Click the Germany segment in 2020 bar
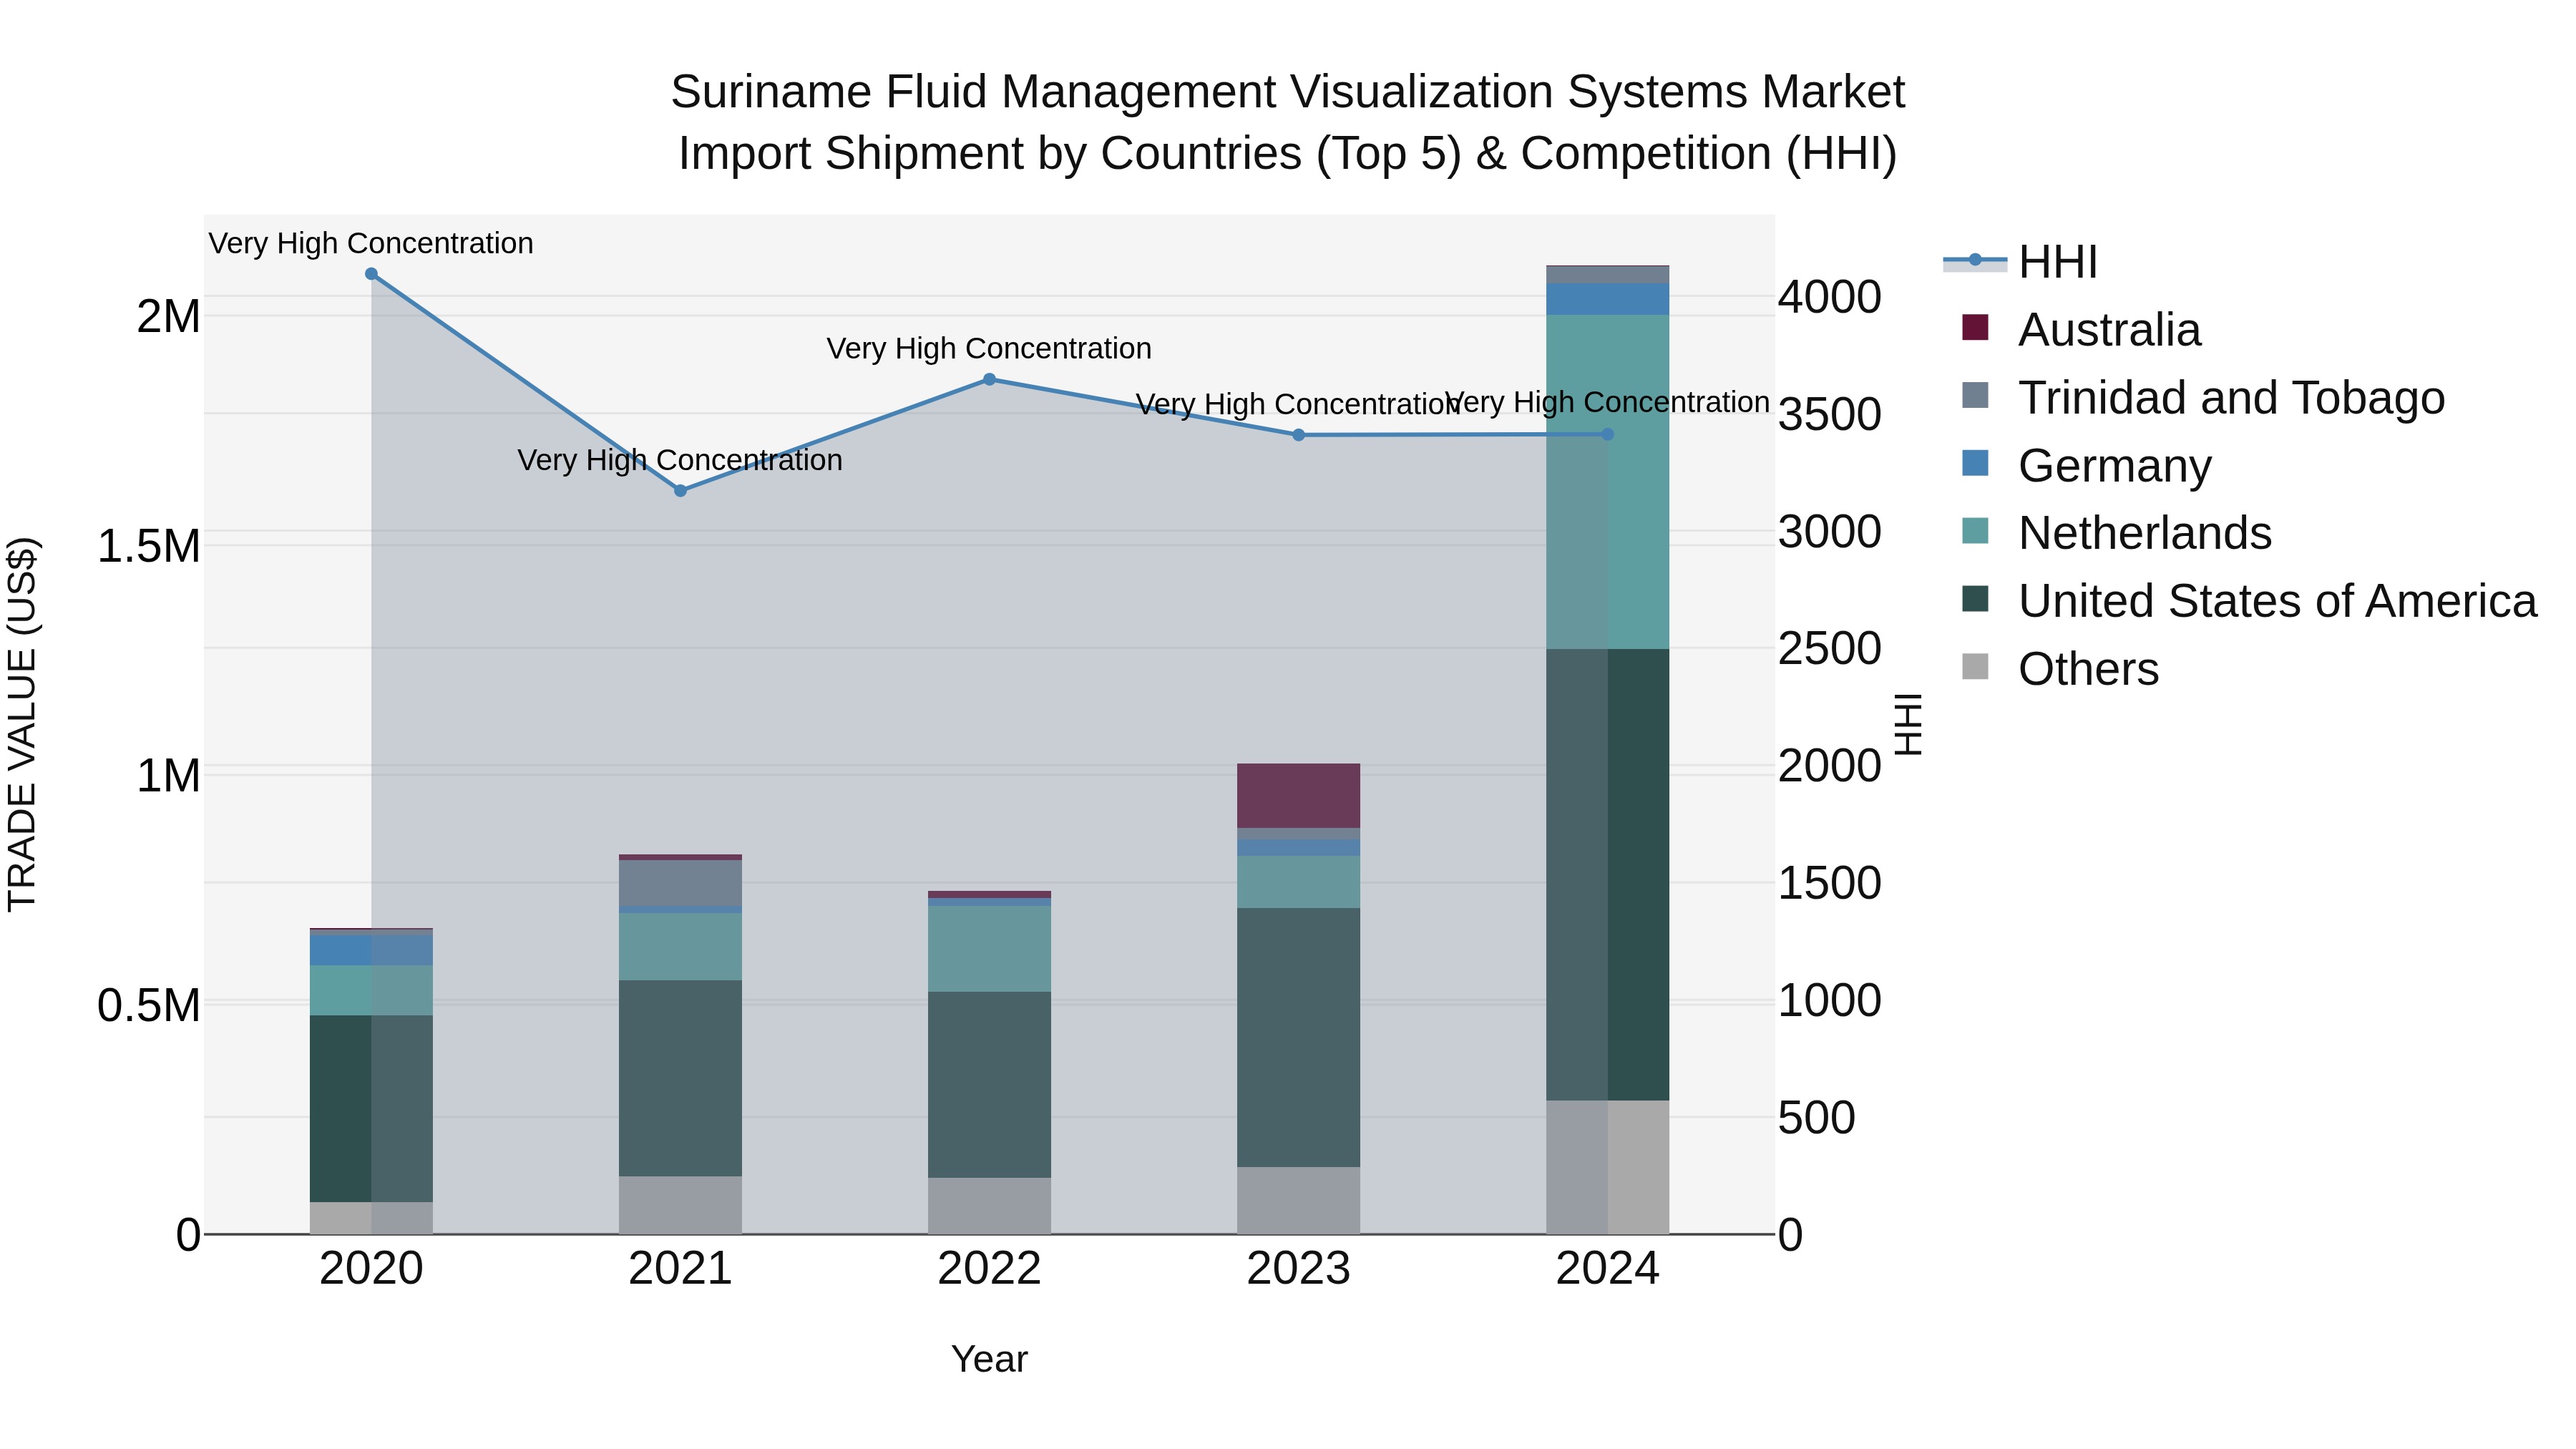 pos(371,949)
